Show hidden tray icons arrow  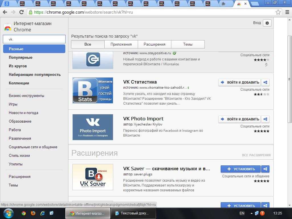pyautogui.click(x=252, y=213)
